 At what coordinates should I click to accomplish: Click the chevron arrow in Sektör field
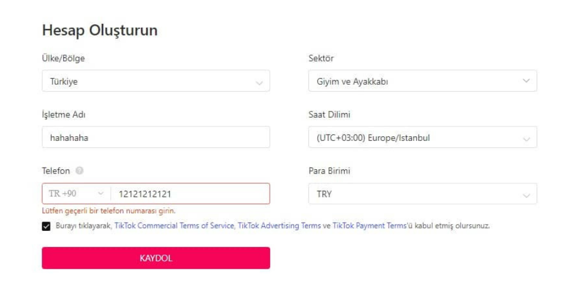tap(526, 81)
